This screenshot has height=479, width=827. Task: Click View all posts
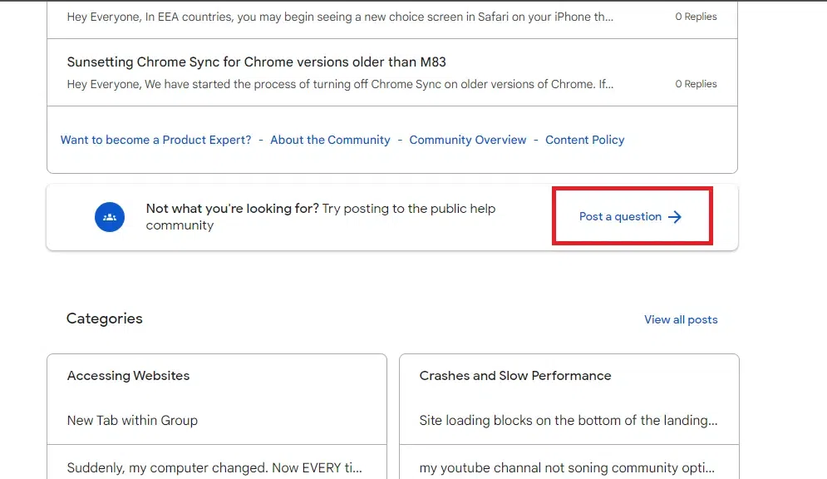(x=681, y=319)
